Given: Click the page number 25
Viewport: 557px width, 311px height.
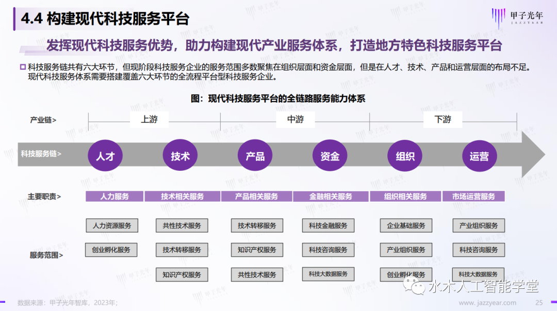Looking at the screenshot, I should tap(539, 303).
